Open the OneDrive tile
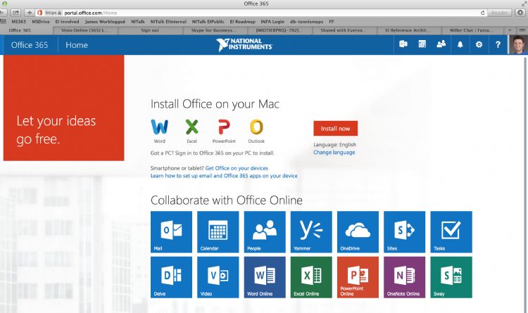This screenshot has height=313, width=528. pos(358,232)
